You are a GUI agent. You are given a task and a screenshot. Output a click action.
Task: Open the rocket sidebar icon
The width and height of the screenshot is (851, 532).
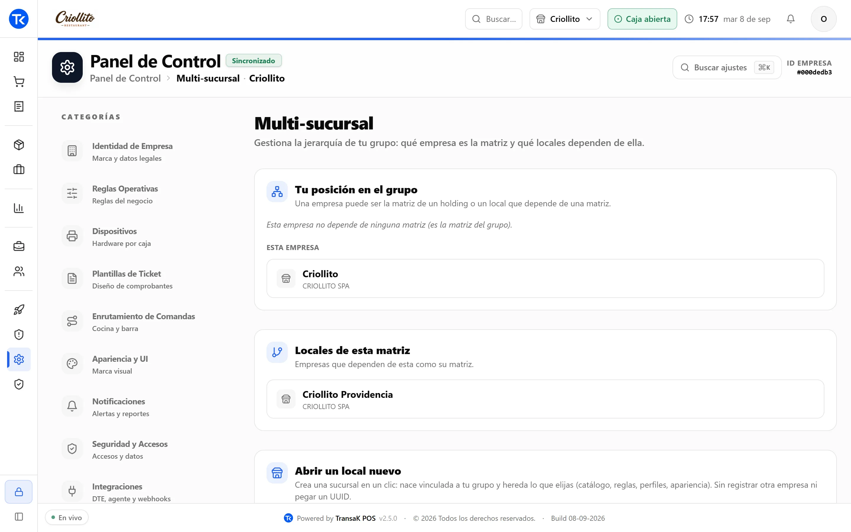(19, 310)
